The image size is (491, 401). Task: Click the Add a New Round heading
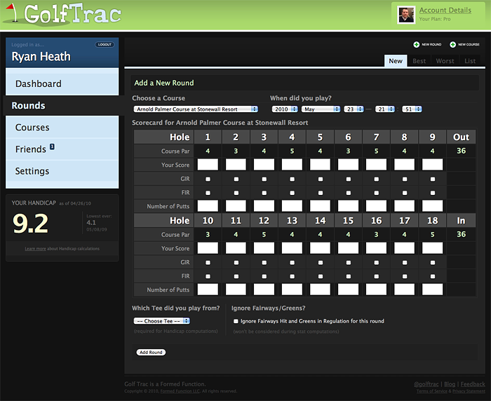click(x=164, y=83)
